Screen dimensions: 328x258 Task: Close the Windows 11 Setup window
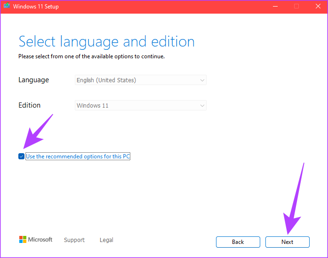(318, 6)
